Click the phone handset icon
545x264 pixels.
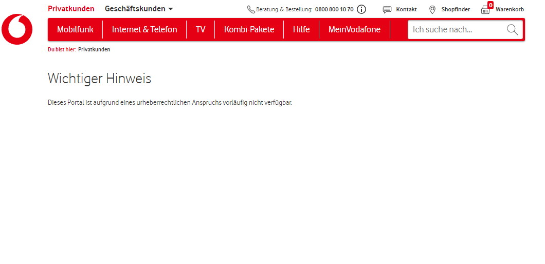[251, 9]
